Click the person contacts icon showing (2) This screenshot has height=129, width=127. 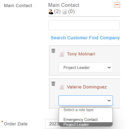[51, 12]
